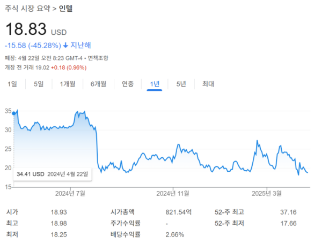The image size is (322, 244).
Task: Click the down arrow beside 지난해
Action: pos(65,45)
